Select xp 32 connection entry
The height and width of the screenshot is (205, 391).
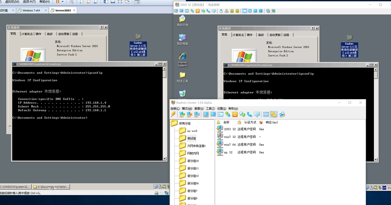point(240,152)
